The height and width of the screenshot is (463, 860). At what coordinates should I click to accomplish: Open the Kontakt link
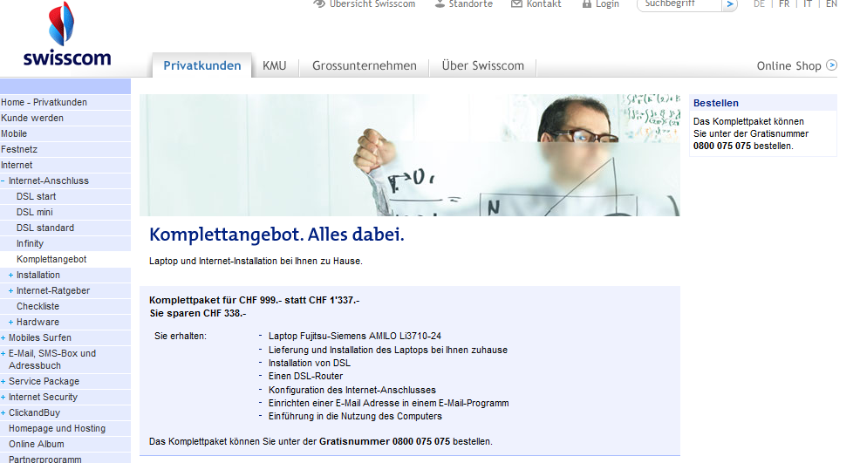[543, 3]
